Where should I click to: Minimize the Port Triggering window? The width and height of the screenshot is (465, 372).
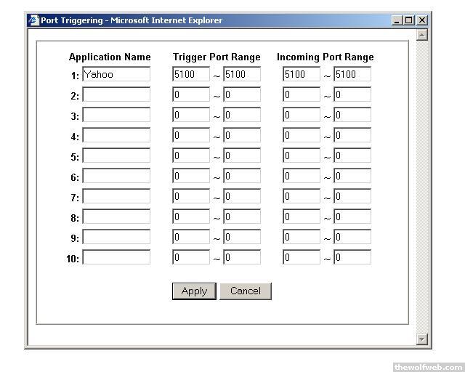[397, 20]
